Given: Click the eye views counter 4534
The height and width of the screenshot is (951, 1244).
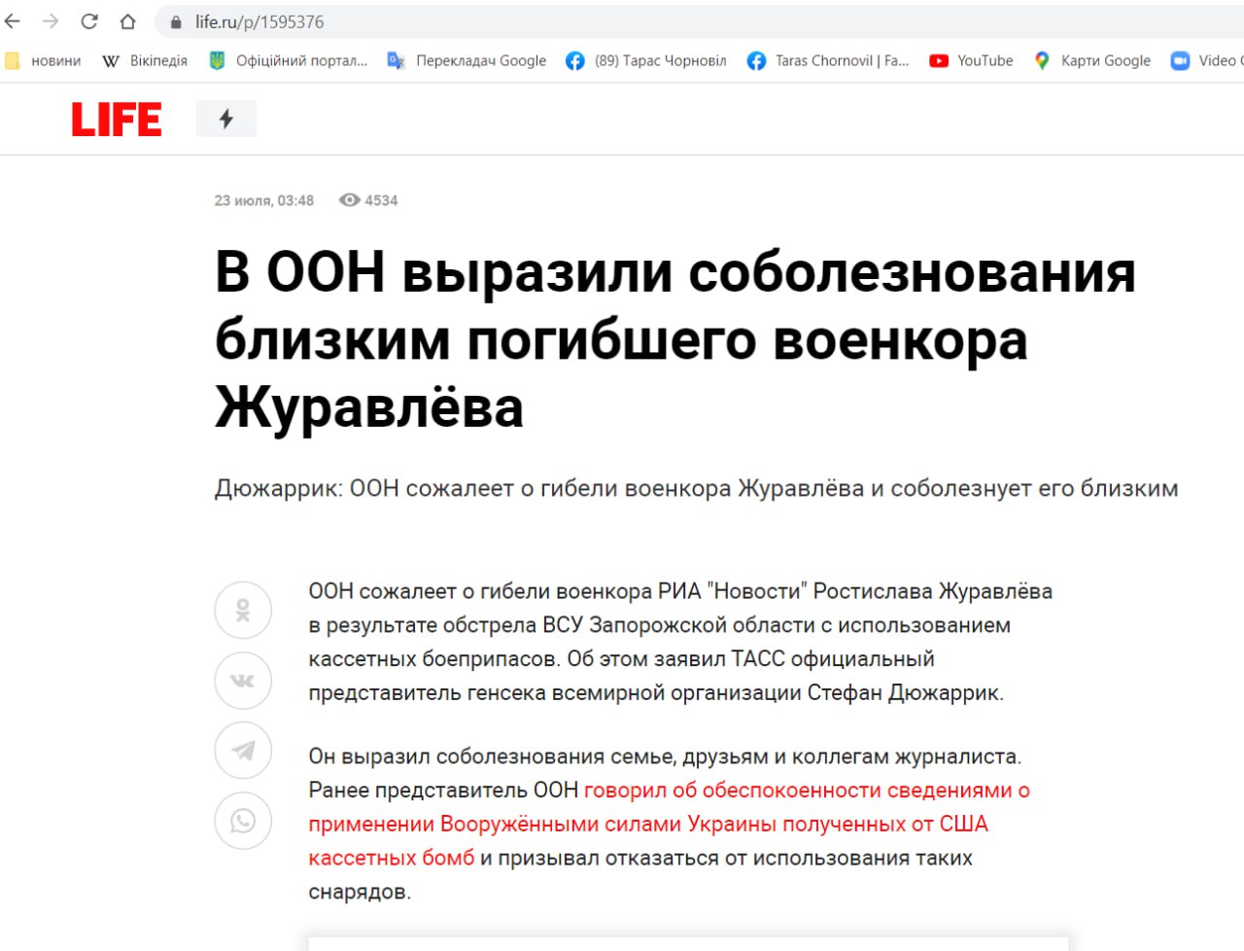Looking at the screenshot, I should [368, 200].
